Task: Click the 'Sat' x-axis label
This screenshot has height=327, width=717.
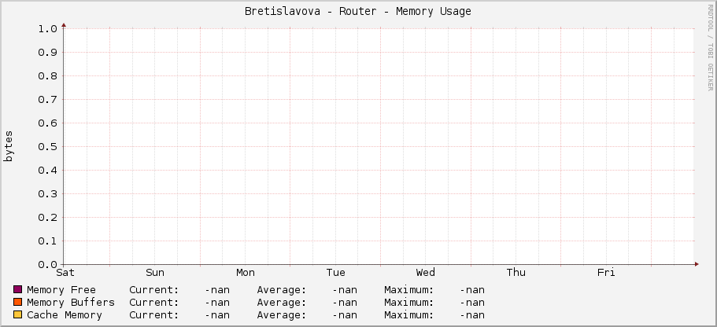Action: click(65, 273)
